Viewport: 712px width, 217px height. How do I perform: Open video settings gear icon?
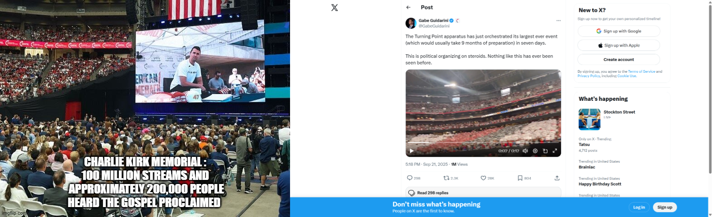[535, 151]
